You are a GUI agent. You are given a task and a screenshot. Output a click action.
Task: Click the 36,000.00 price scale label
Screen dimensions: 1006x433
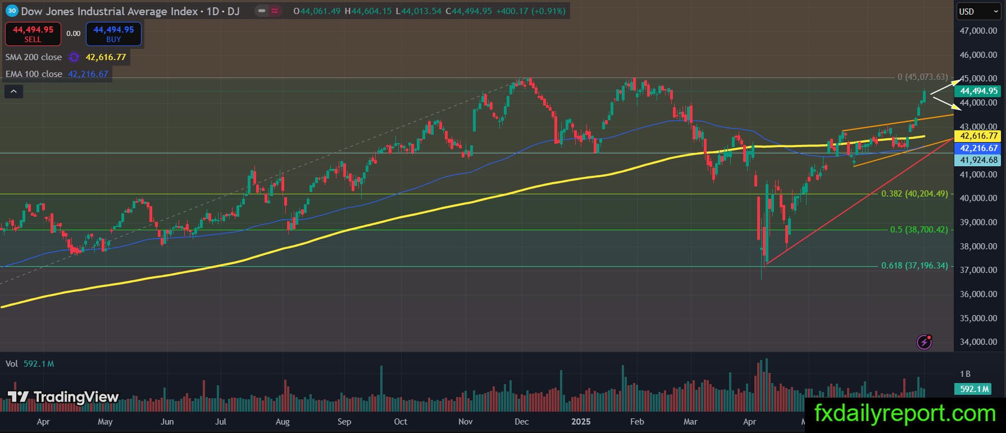coord(978,294)
